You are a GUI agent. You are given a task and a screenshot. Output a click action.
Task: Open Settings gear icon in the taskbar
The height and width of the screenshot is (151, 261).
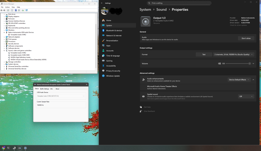[25, 148]
